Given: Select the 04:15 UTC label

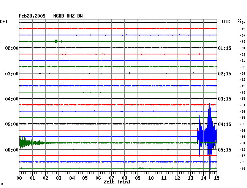Looking at the screenshot, I should pos(225,124).
